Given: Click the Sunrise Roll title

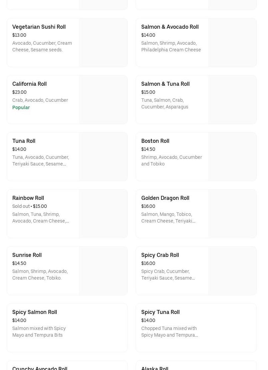Looking at the screenshot, I should [27, 255].
